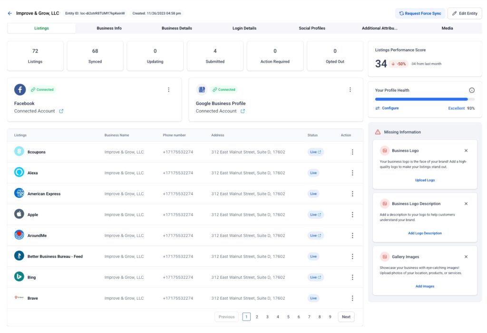The height and width of the screenshot is (333, 487).
Task: Expand action menu for Brave listing
Action: [352, 298]
